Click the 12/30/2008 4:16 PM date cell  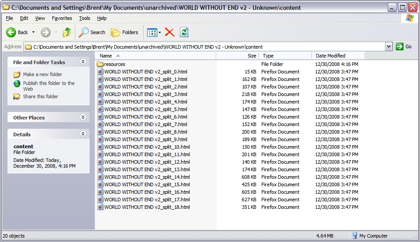336,64
